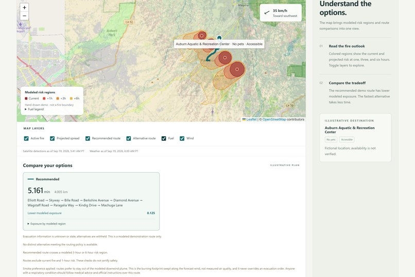Image resolution: width=415 pixels, height=277 pixels.
Task: Click the Understand the options heading
Action: pyautogui.click(x=345, y=8)
